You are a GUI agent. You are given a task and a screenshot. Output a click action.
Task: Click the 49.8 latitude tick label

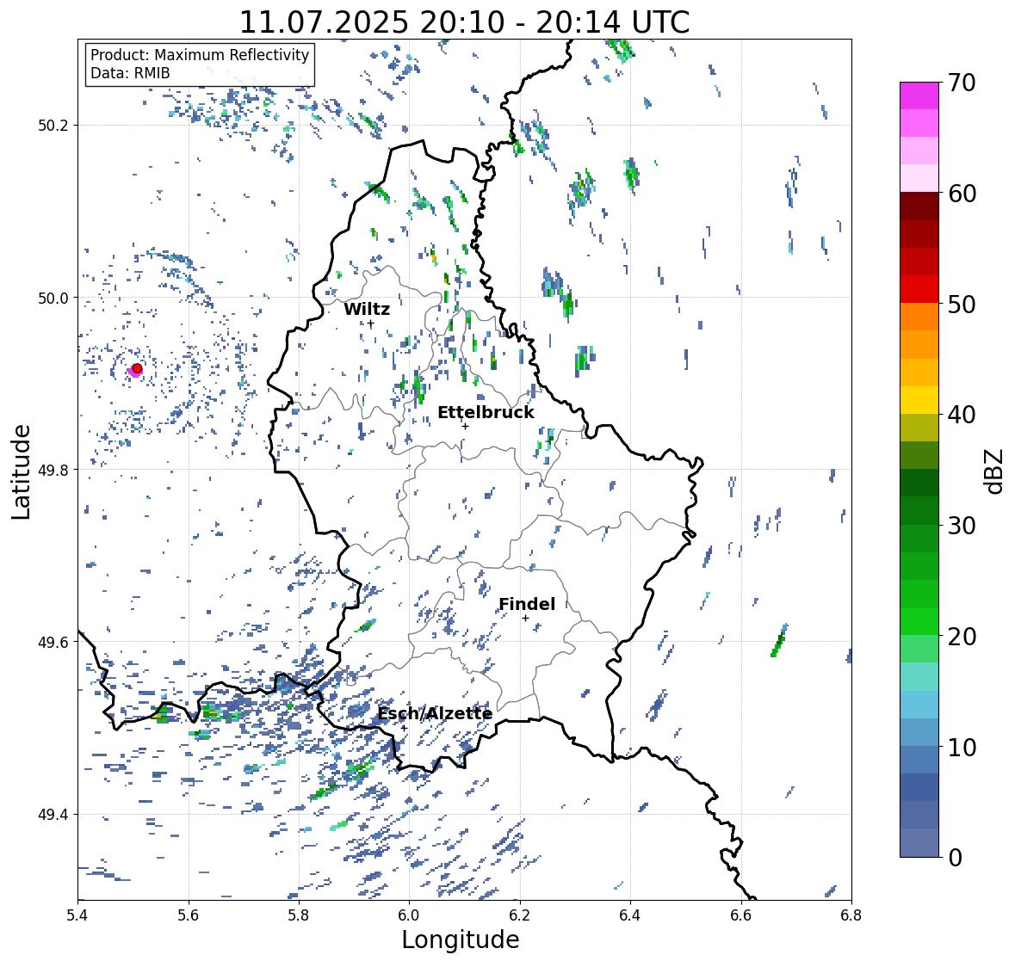click(53, 470)
